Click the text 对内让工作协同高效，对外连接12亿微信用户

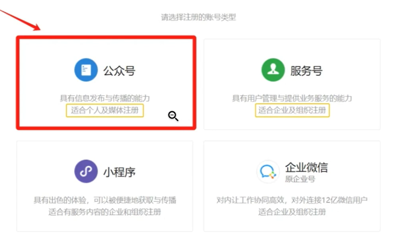click(x=292, y=200)
